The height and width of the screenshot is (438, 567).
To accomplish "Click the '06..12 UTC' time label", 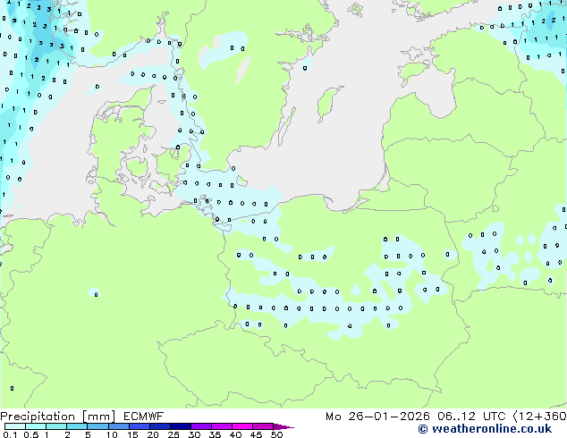I will click(x=471, y=417).
